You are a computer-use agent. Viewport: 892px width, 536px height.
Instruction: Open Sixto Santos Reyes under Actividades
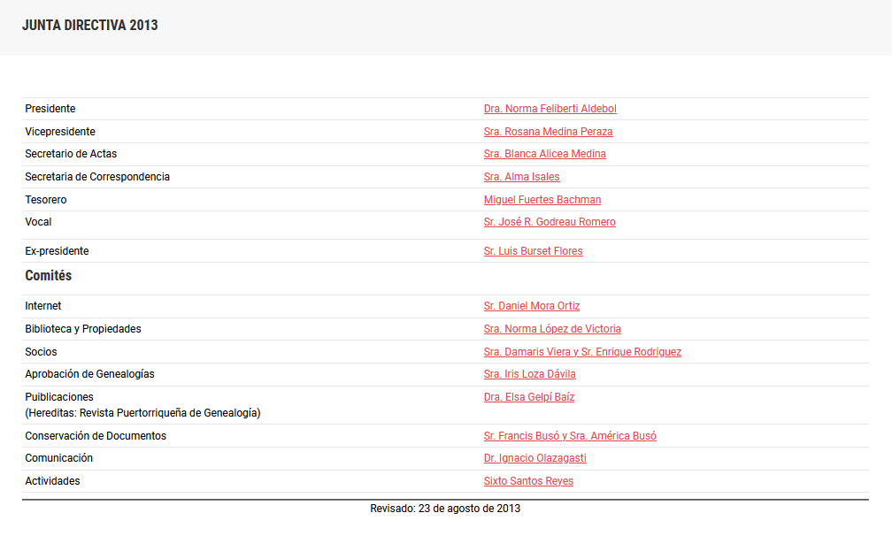click(528, 480)
